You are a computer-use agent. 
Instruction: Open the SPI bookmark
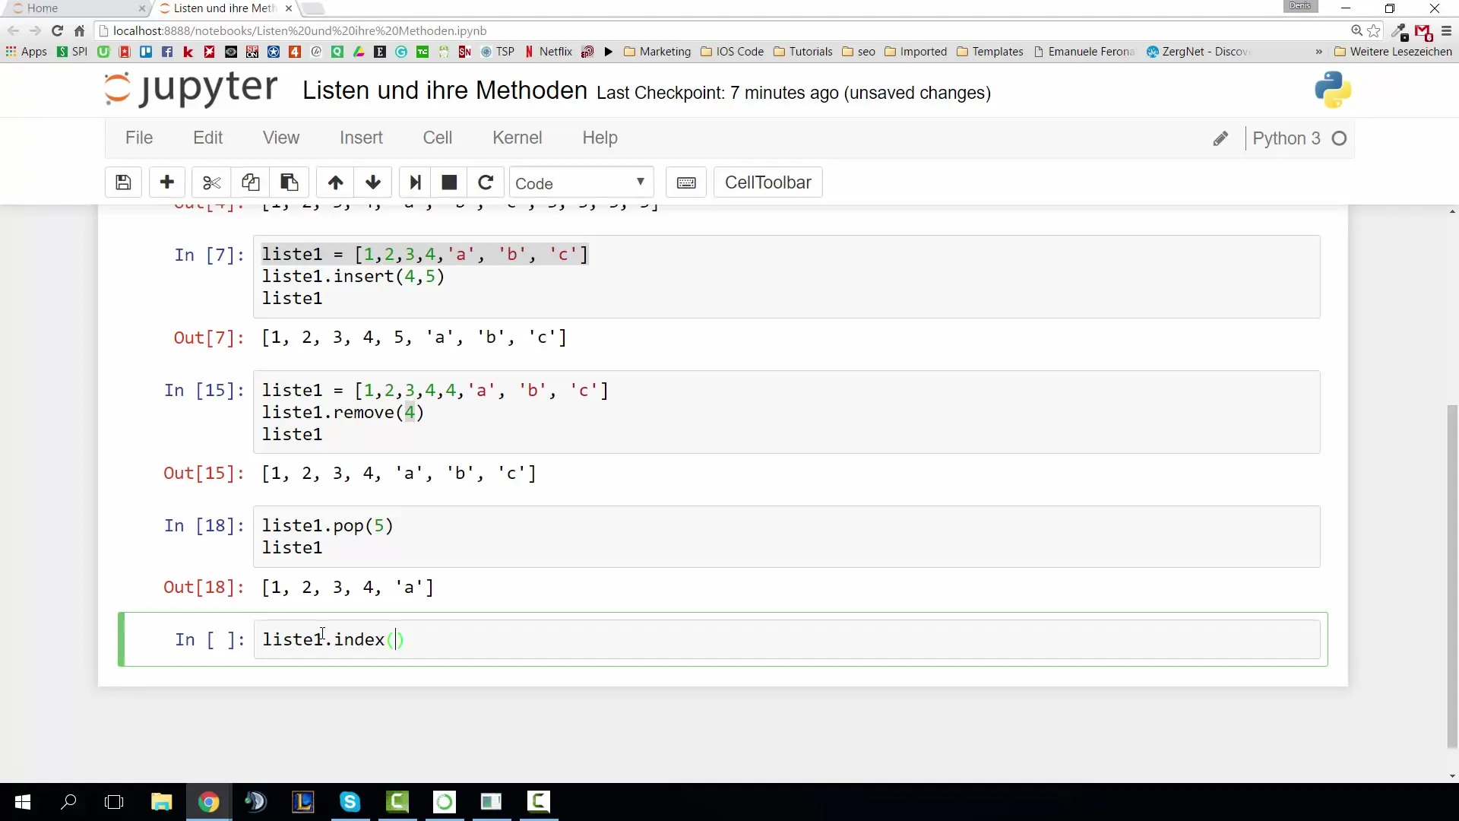[72, 52]
